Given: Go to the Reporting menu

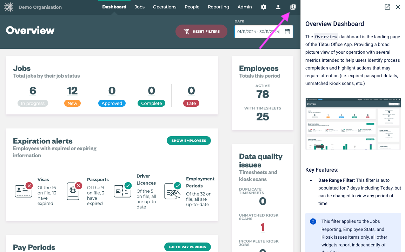Looking at the screenshot, I should point(218,7).
